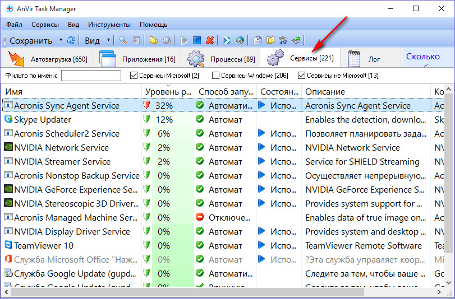Viewport: 455px width, 299px height.
Task: Click the Сохранить toolbar button
Action: coord(30,40)
